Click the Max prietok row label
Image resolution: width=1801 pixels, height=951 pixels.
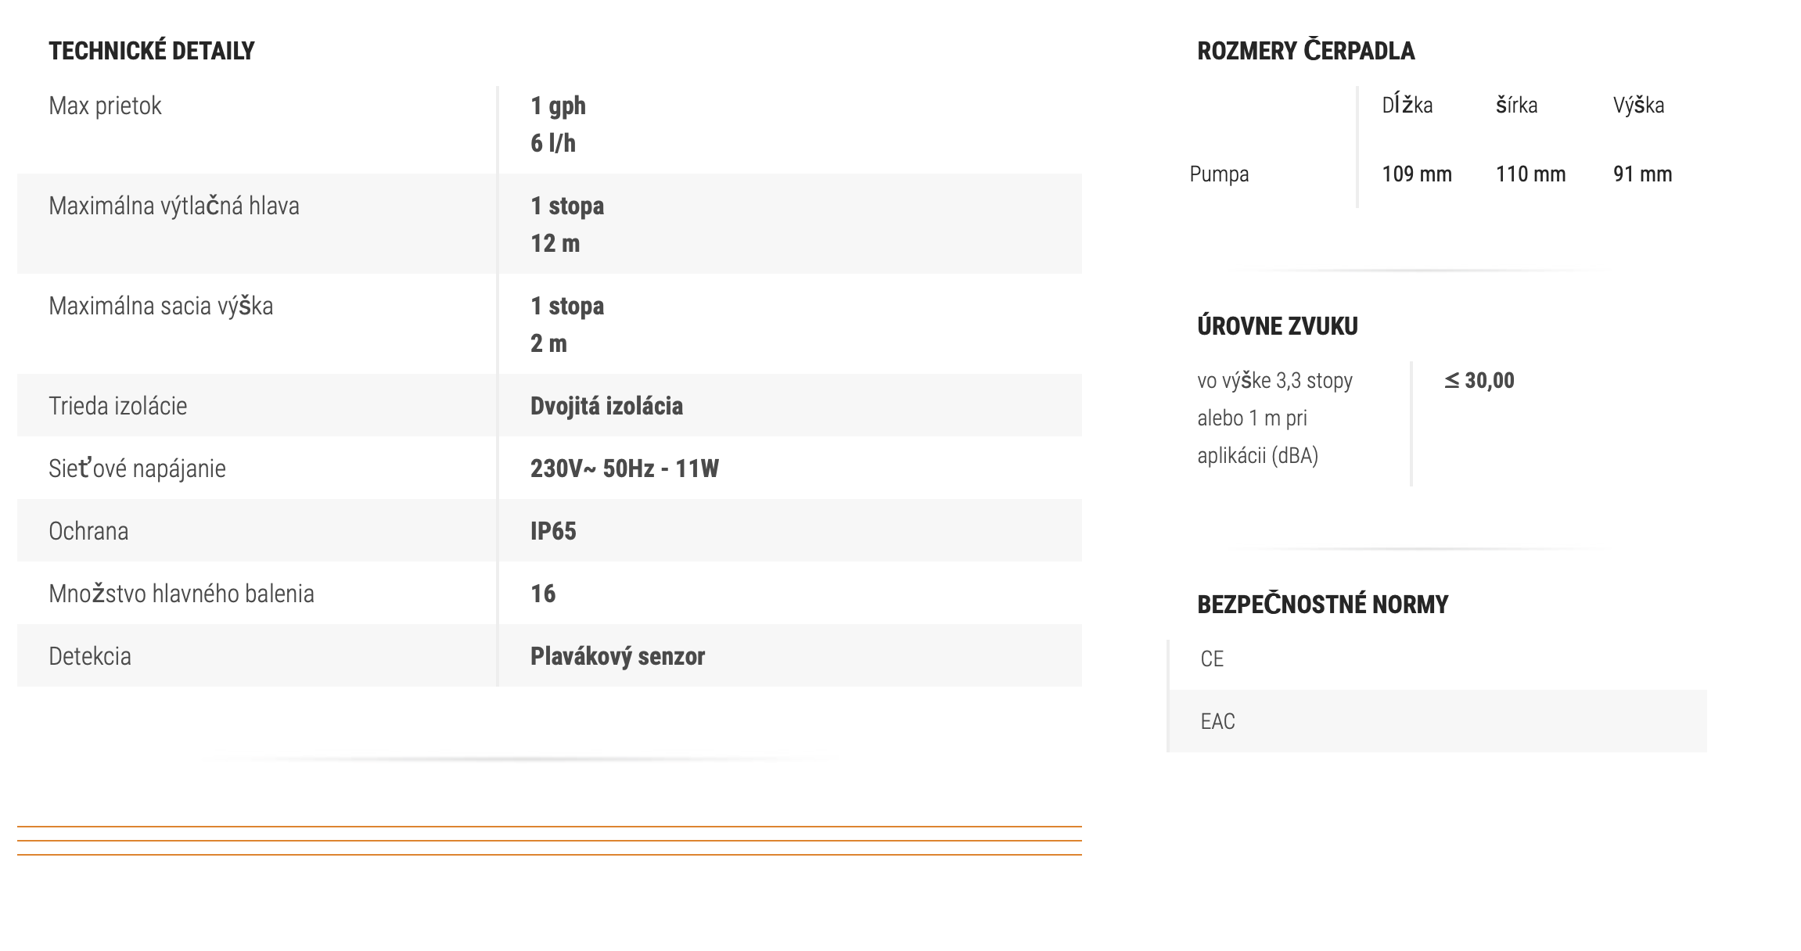[x=105, y=106]
